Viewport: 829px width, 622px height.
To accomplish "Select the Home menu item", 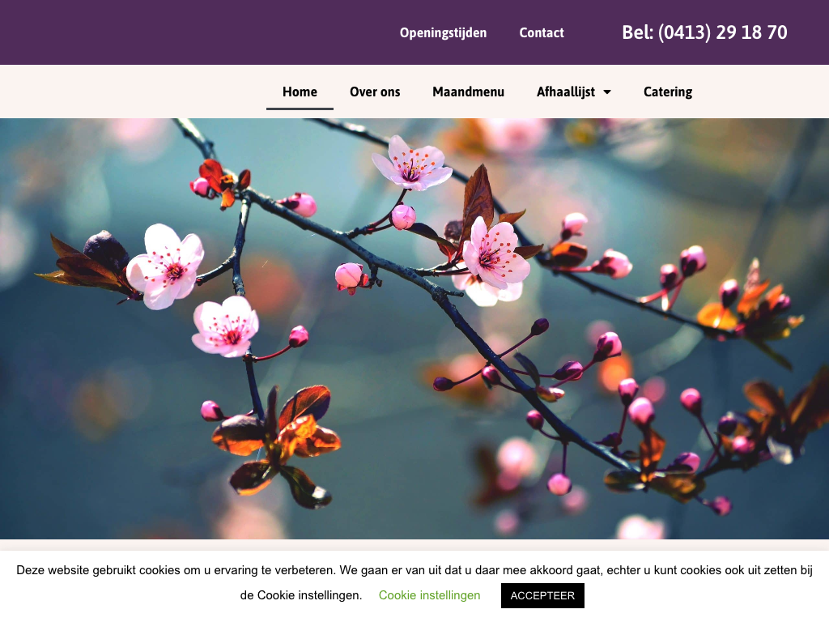I will [x=300, y=92].
